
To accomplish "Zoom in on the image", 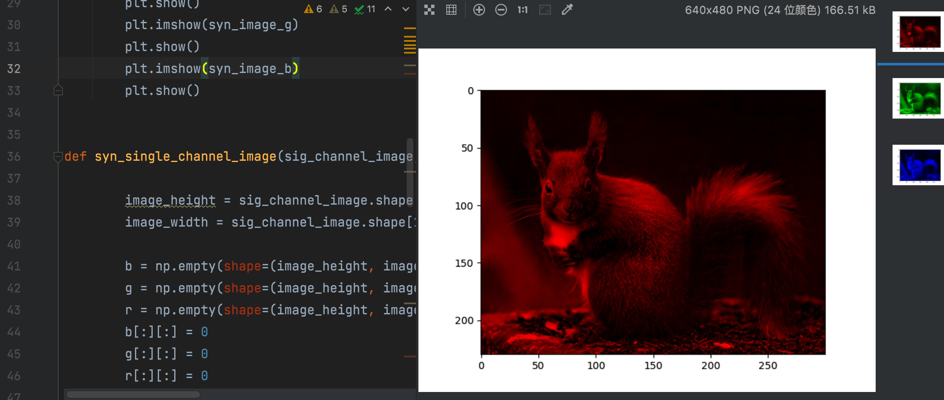I will (479, 10).
